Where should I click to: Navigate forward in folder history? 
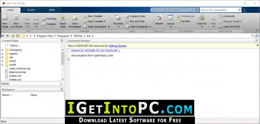coord(7,36)
